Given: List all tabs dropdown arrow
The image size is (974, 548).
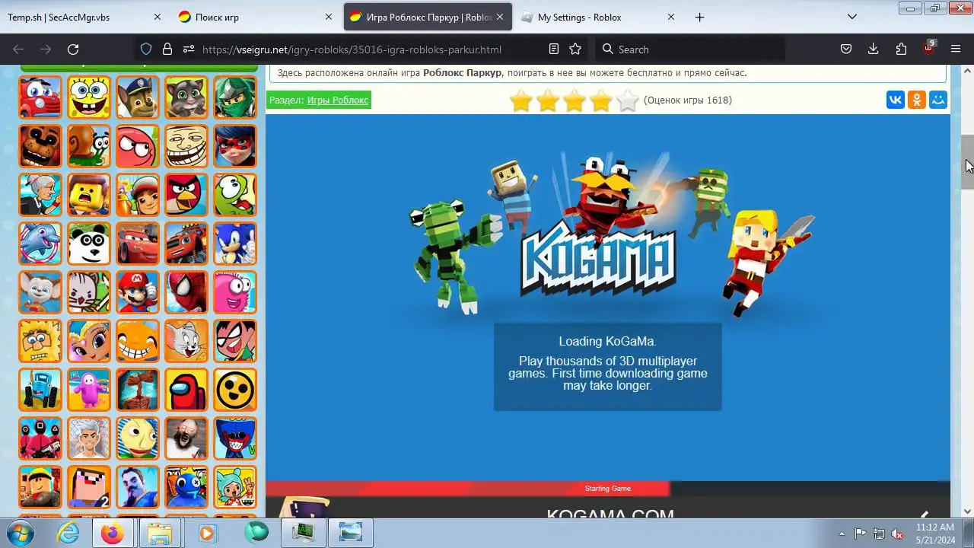Looking at the screenshot, I should click(853, 17).
